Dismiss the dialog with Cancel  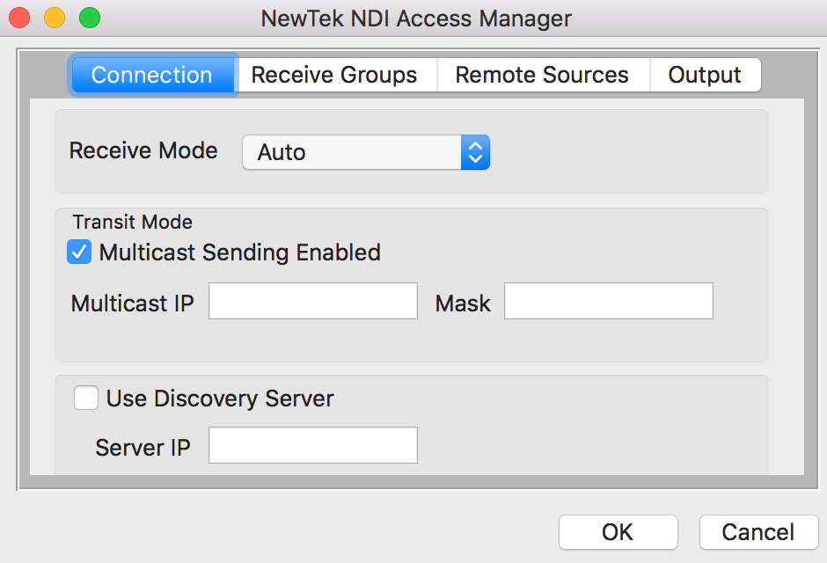pos(757,532)
